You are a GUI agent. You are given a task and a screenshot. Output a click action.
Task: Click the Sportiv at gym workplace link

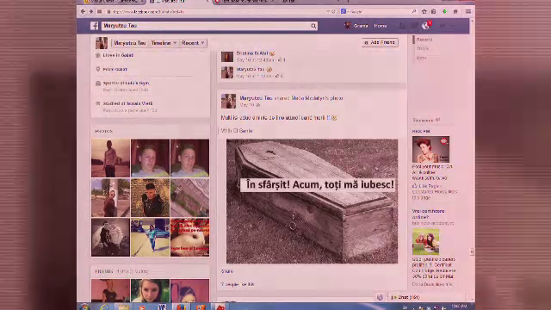tap(126, 83)
